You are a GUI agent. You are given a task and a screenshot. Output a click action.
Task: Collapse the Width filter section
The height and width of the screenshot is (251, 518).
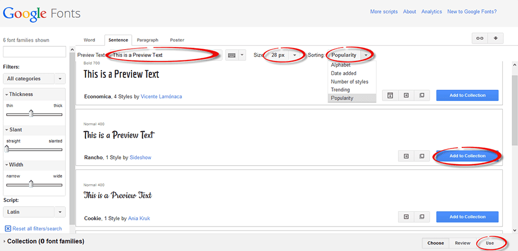pyautogui.click(x=14, y=165)
